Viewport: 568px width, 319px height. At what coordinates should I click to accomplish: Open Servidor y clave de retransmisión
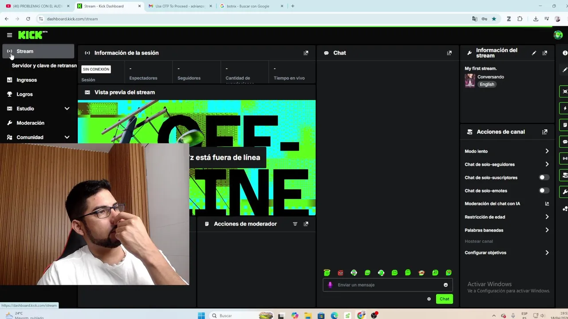click(44, 66)
